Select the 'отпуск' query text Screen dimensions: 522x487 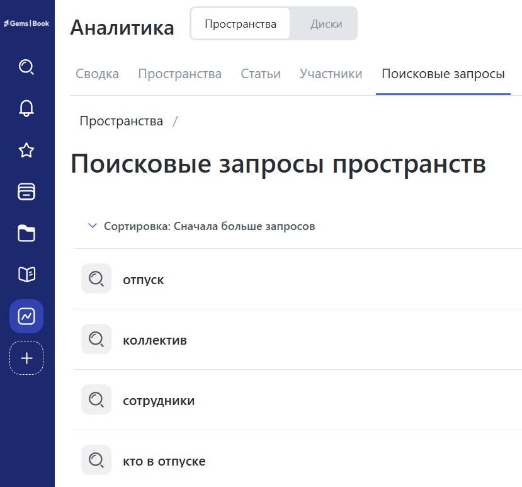(x=143, y=280)
